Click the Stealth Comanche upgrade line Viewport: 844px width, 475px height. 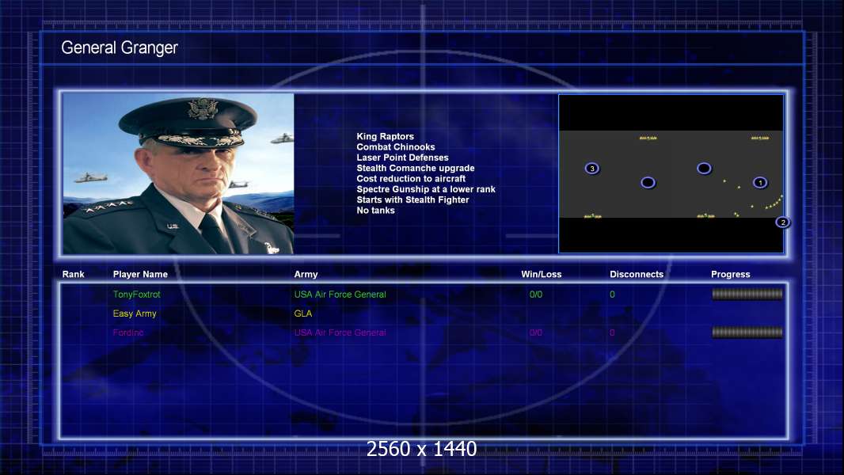[415, 168]
